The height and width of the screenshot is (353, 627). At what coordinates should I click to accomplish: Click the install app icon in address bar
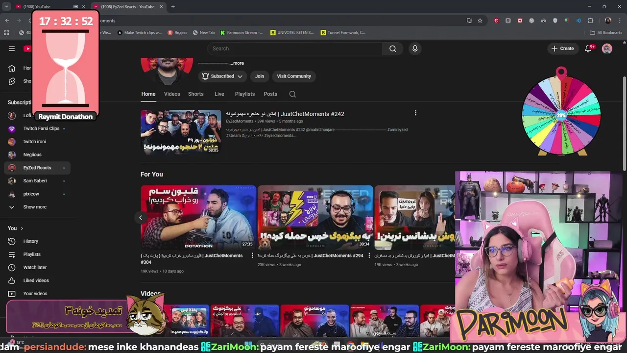469,21
